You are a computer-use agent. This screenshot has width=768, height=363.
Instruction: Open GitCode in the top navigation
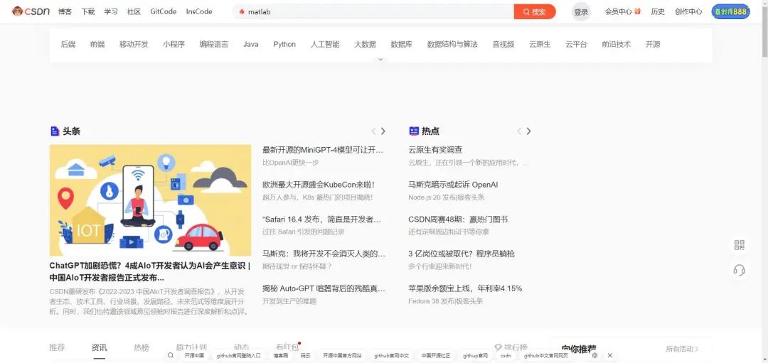point(163,12)
